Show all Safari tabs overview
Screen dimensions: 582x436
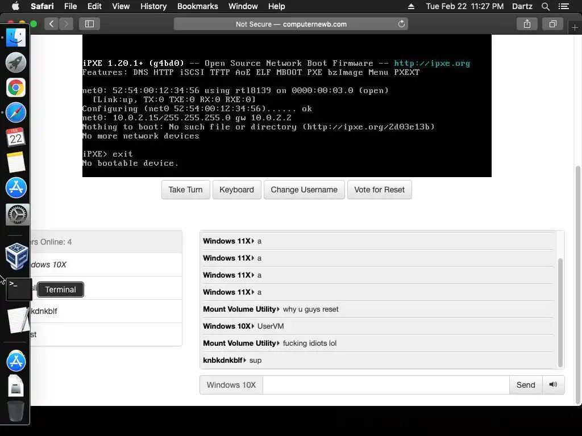point(552,24)
